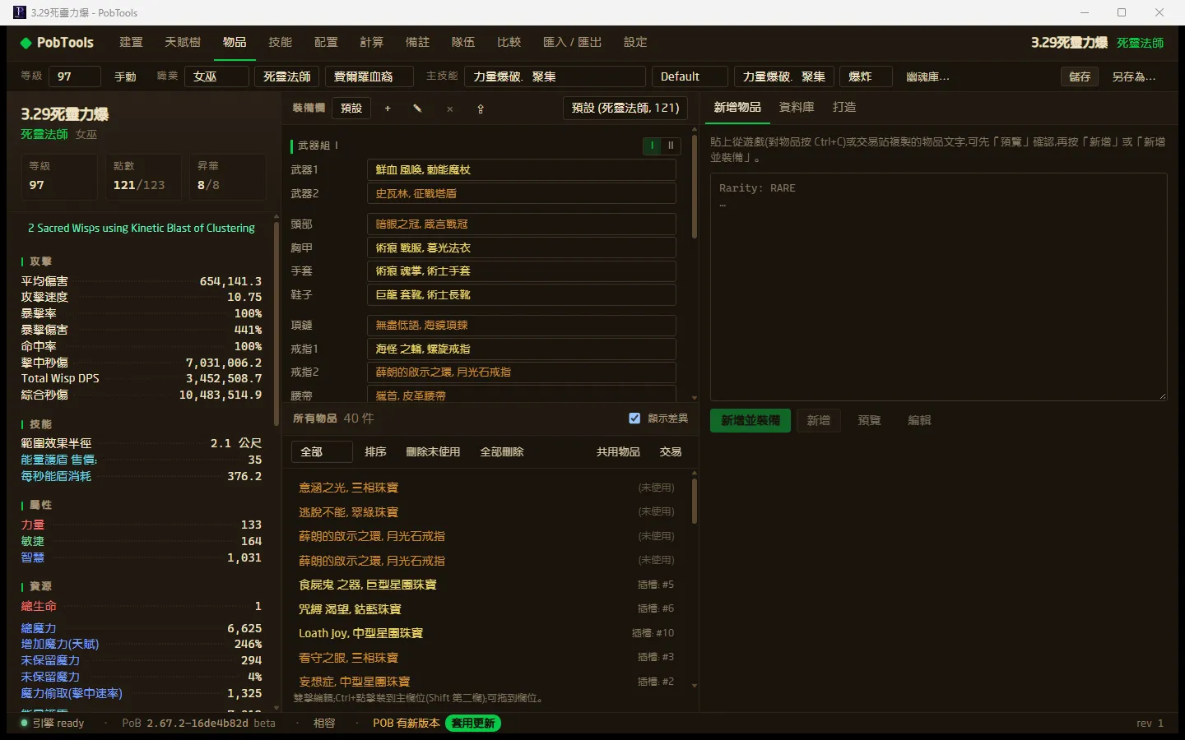Select item Loath Joy, 中型星團珠寶
The height and width of the screenshot is (740, 1185).
click(486, 633)
